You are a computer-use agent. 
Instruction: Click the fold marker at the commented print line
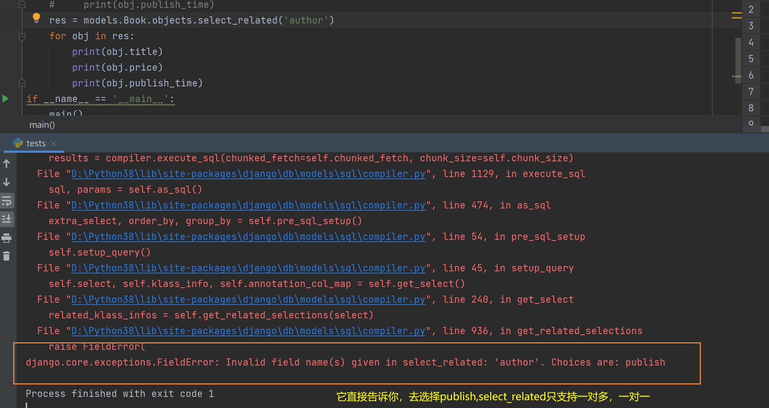[x=22, y=5]
